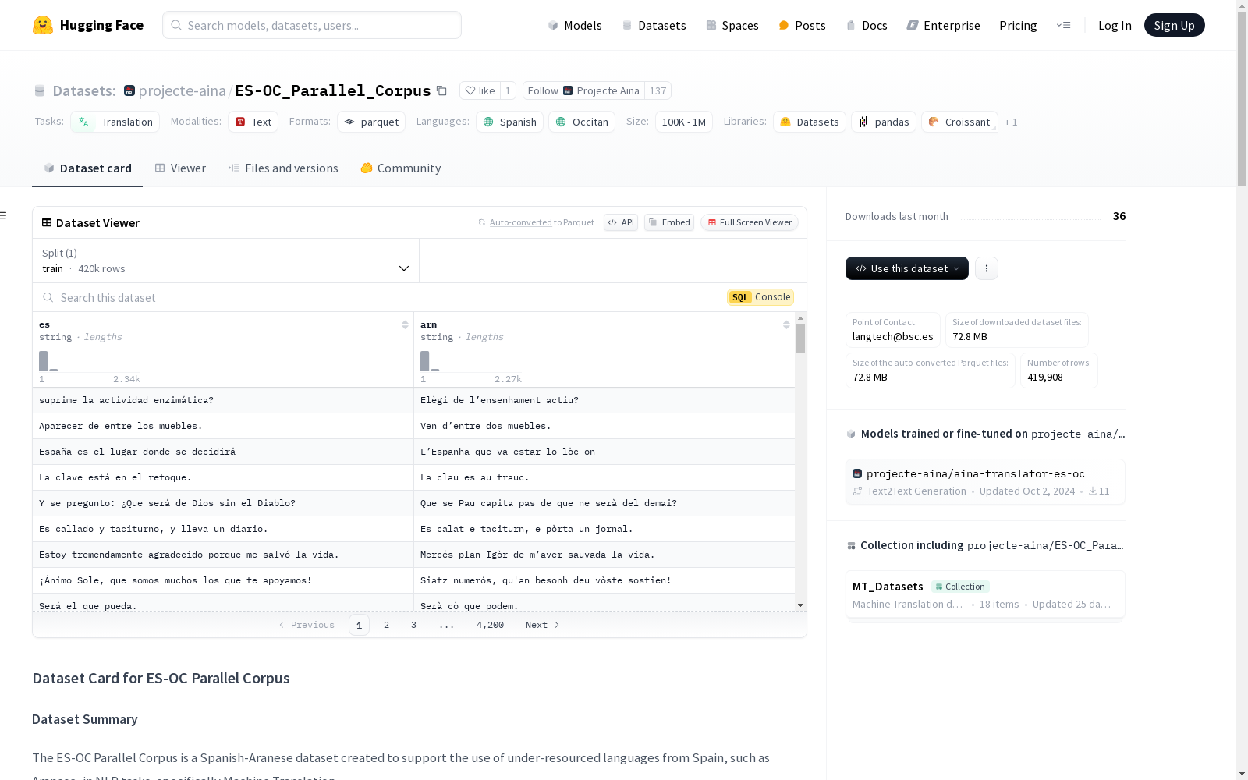Go to the Next page of rows
1248x780 pixels.
pos(543,625)
